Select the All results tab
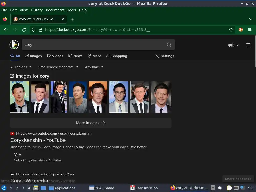 point(15,56)
